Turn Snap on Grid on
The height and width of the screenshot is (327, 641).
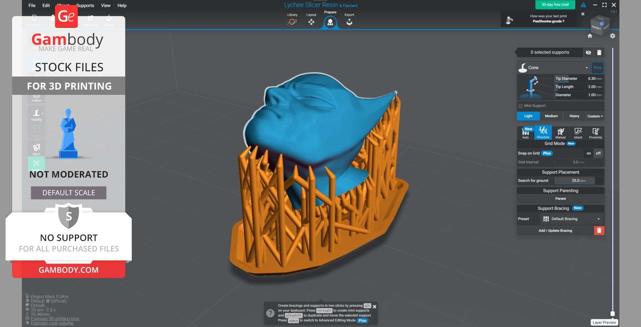point(589,153)
